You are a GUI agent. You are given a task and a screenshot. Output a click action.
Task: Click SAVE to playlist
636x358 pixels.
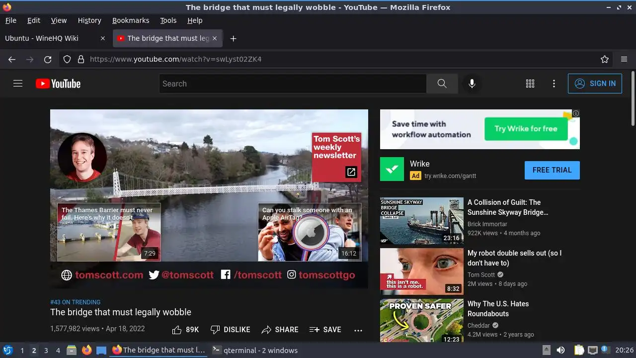tap(325, 330)
